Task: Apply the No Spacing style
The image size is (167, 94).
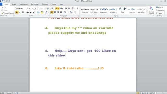Action: (x=94, y=10)
